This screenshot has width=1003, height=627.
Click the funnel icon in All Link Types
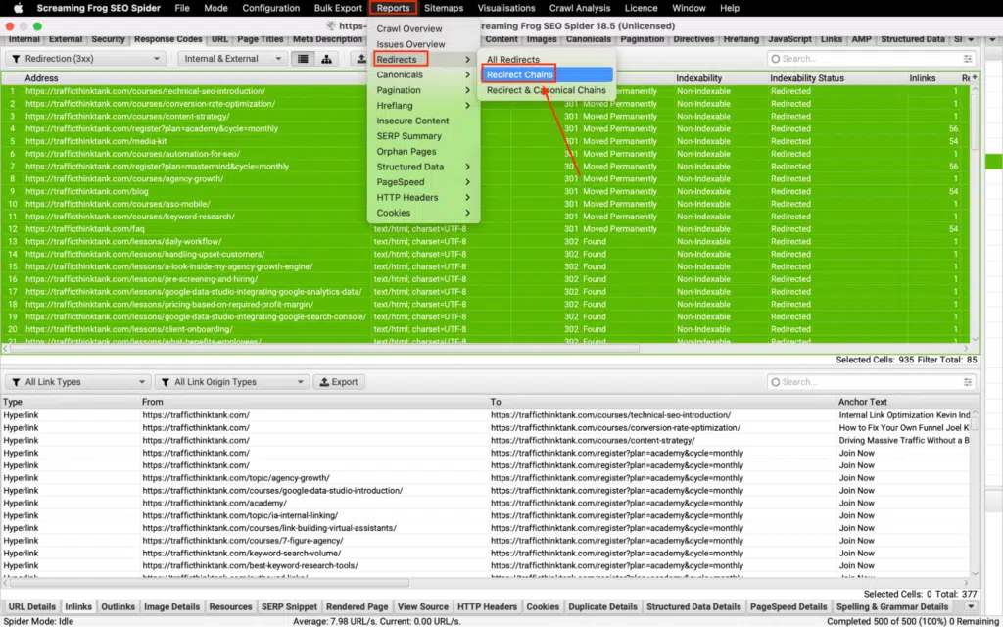pos(16,382)
